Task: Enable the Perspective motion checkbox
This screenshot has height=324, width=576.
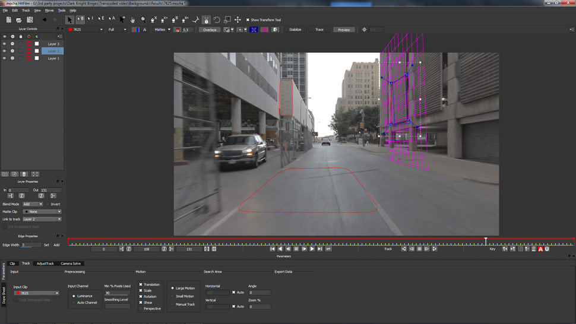Action: [141, 309]
